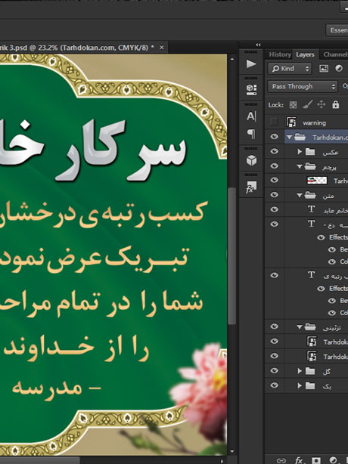Click Add layer mask icon at panel bottom
Viewport: 348px width, 464px height.
316,460
